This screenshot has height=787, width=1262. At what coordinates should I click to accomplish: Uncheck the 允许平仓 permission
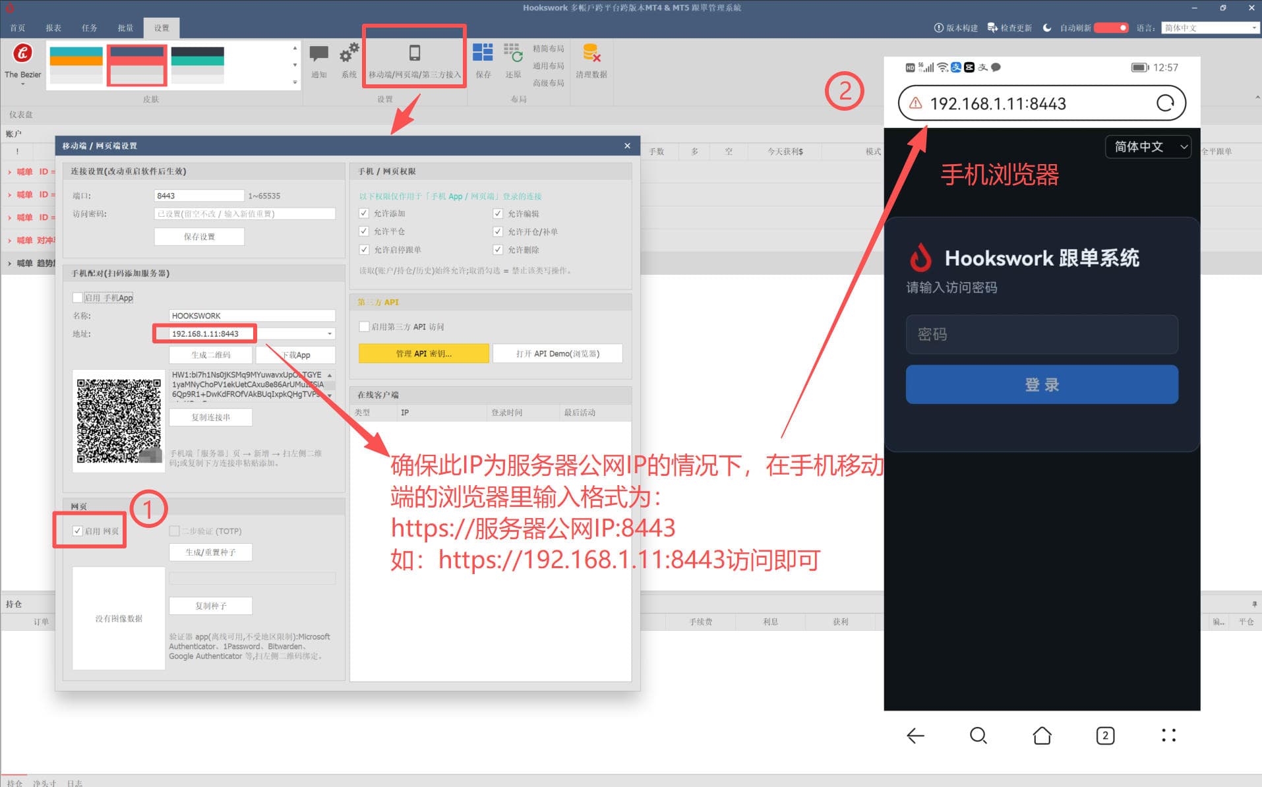tap(363, 231)
